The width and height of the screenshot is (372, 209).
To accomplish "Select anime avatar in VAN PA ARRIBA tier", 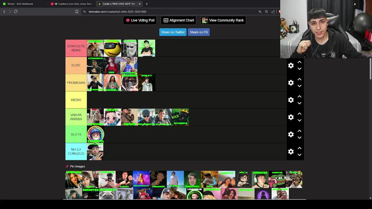I will coord(112,117).
